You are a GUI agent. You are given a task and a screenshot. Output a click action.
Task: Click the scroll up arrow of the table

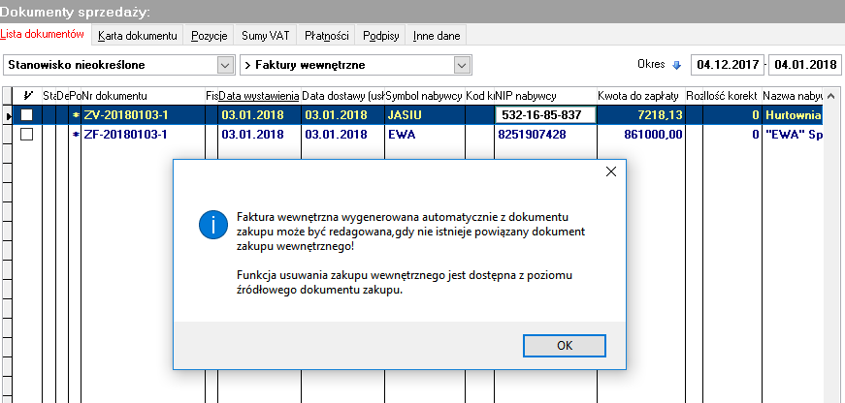(x=832, y=96)
